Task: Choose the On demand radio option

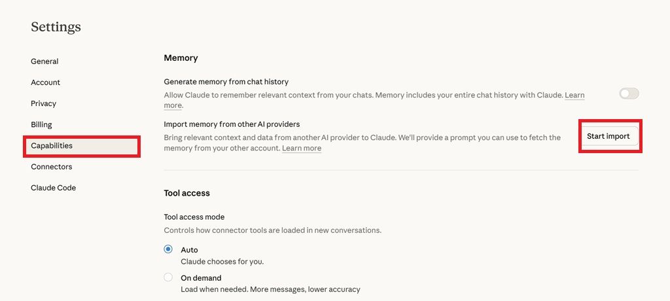Action: [168, 277]
